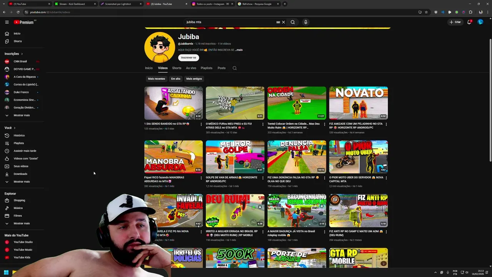Image resolution: width=492 pixels, height=277 pixels.
Task: Open Duke Franco subscription
Action: (x=22, y=92)
